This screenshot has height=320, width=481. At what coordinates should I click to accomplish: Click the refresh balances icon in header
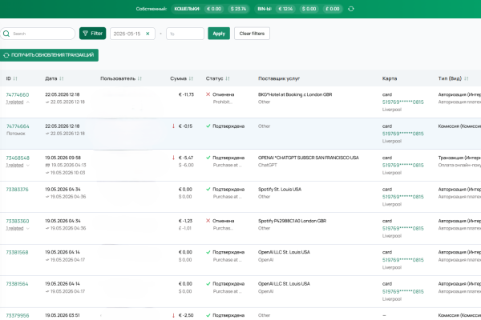(x=351, y=9)
